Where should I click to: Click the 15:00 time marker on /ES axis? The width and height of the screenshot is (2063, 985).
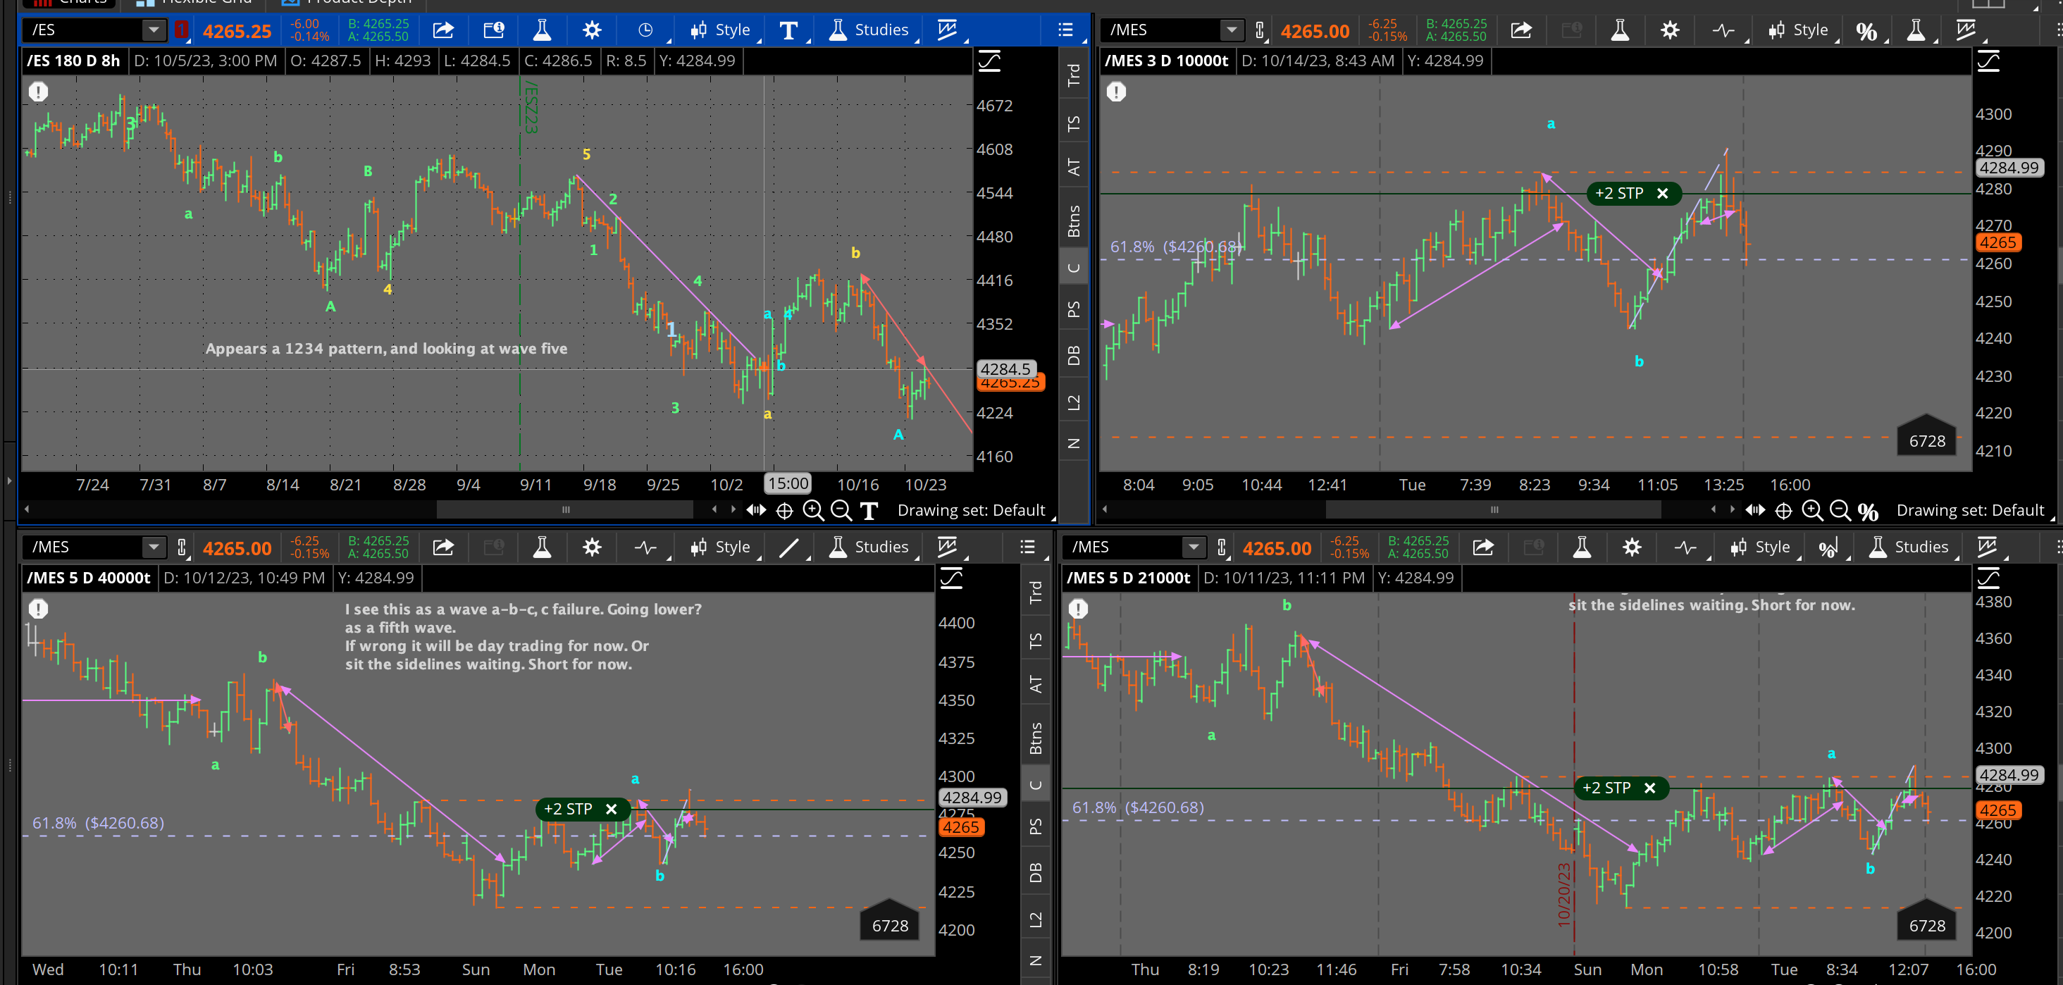788,483
